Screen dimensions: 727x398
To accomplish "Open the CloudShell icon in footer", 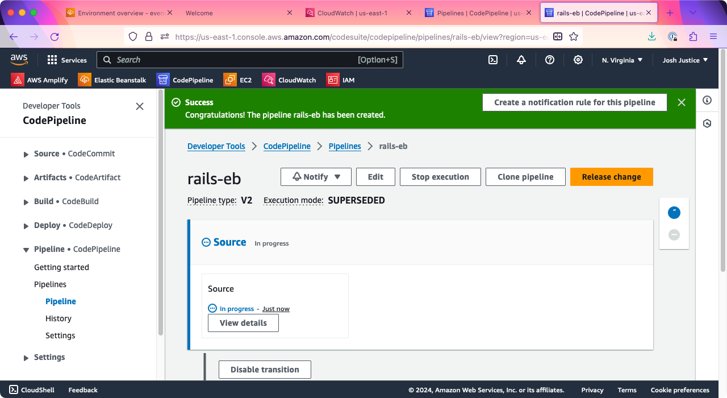I will click(x=14, y=390).
